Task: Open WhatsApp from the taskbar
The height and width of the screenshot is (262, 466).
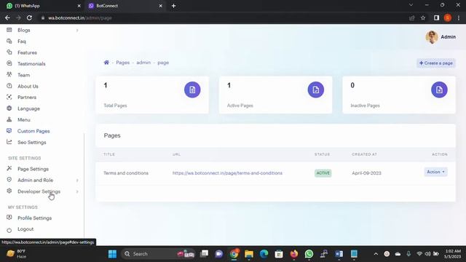Action: click(x=309, y=254)
